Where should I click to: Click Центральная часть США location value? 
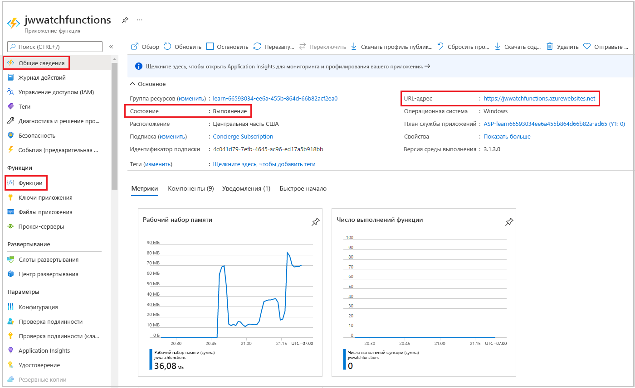click(x=246, y=124)
